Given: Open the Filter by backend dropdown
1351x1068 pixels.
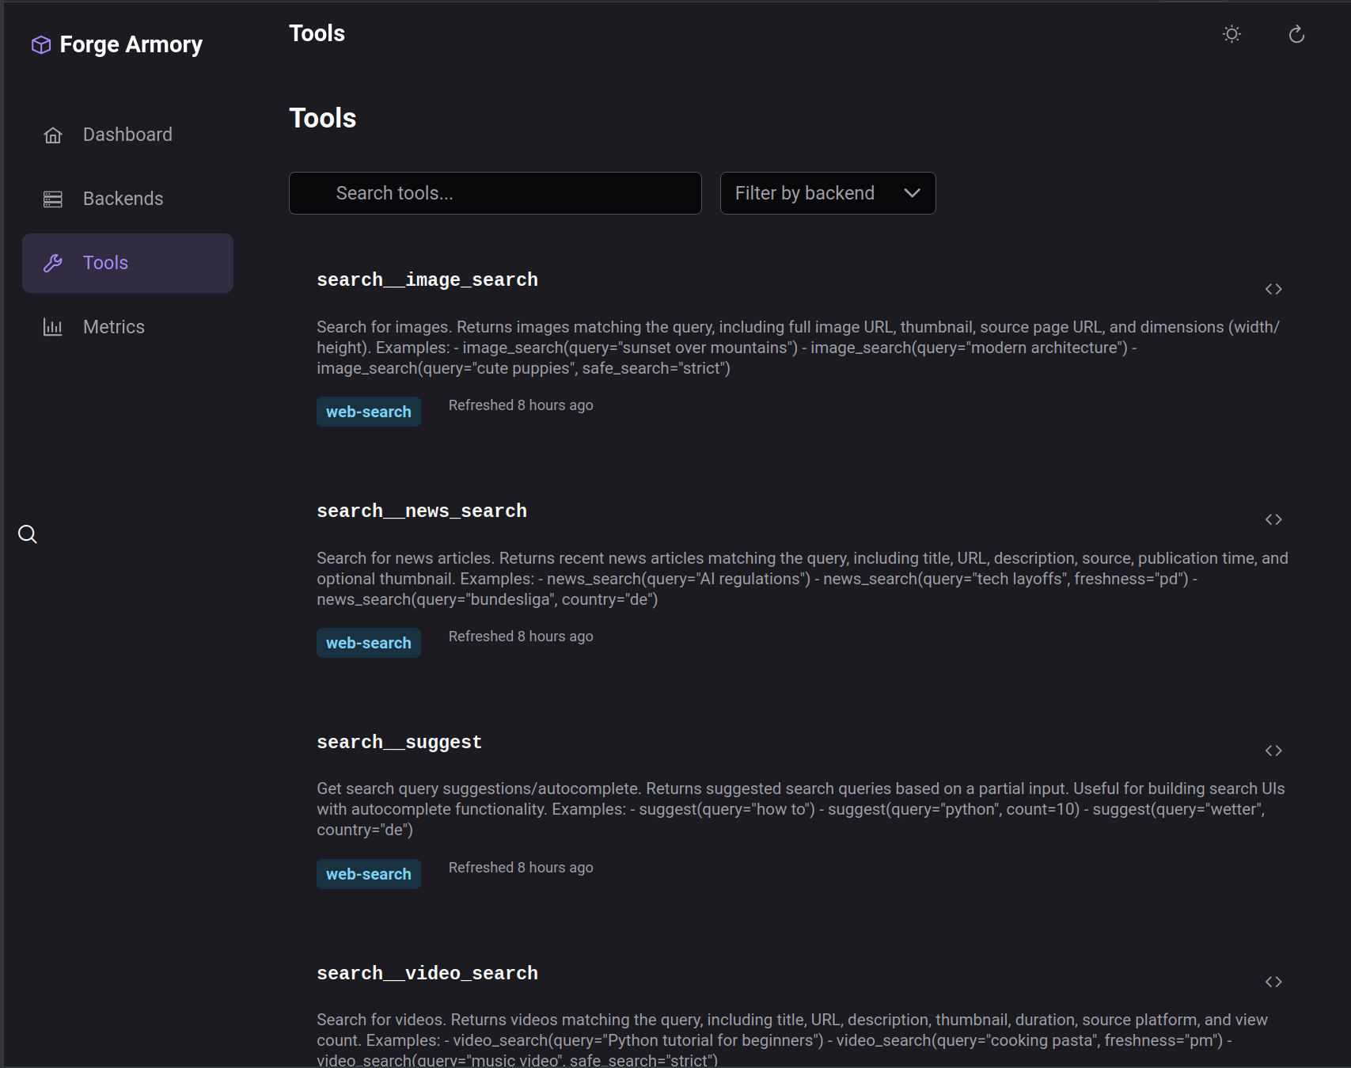Looking at the screenshot, I should (827, 193).
